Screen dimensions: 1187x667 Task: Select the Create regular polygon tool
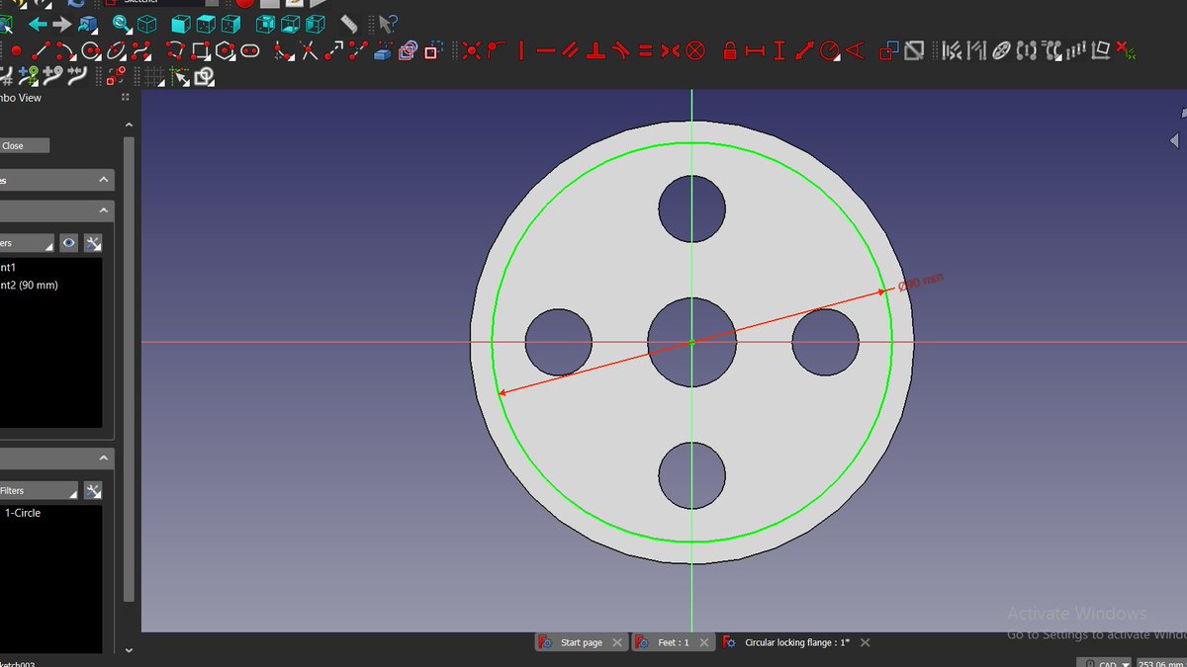tap(226, 50)
